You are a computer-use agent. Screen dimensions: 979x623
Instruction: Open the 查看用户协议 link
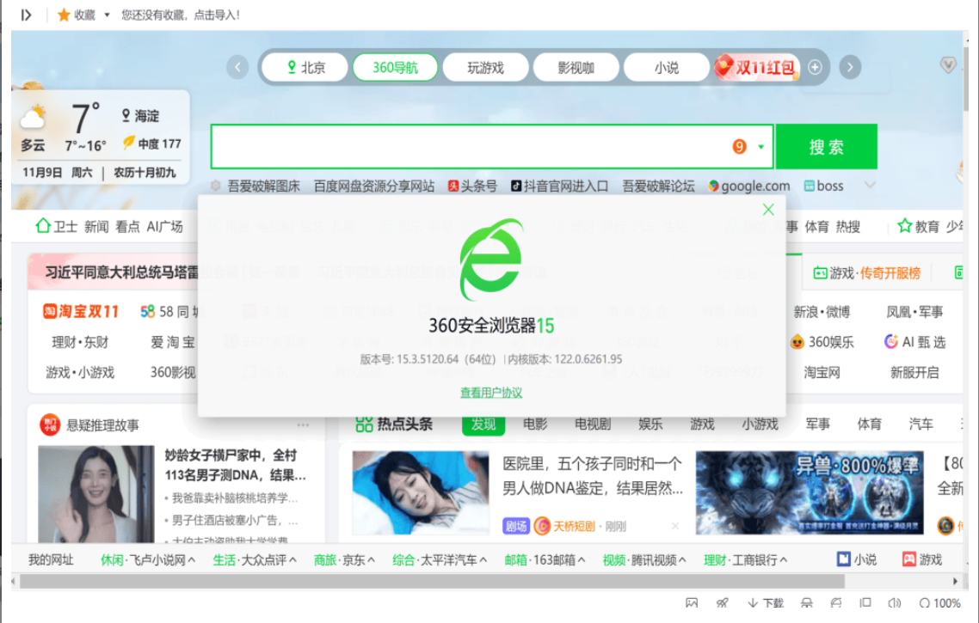[491, 393]
